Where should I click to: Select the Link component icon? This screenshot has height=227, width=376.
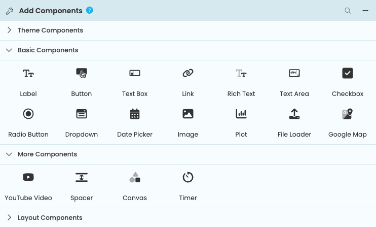[x=188, y=74]
